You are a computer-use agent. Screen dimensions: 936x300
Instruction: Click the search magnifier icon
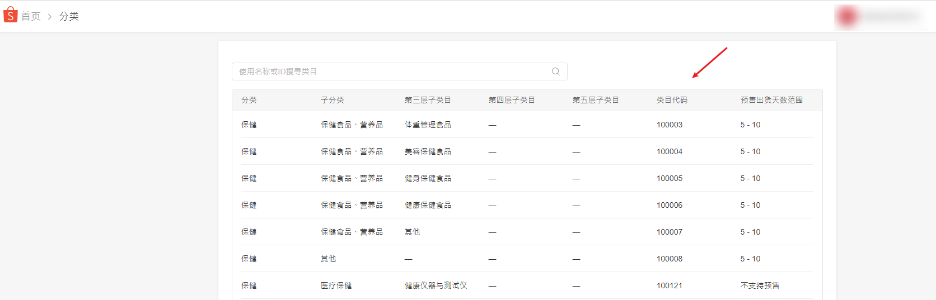[x=555, y=72]
